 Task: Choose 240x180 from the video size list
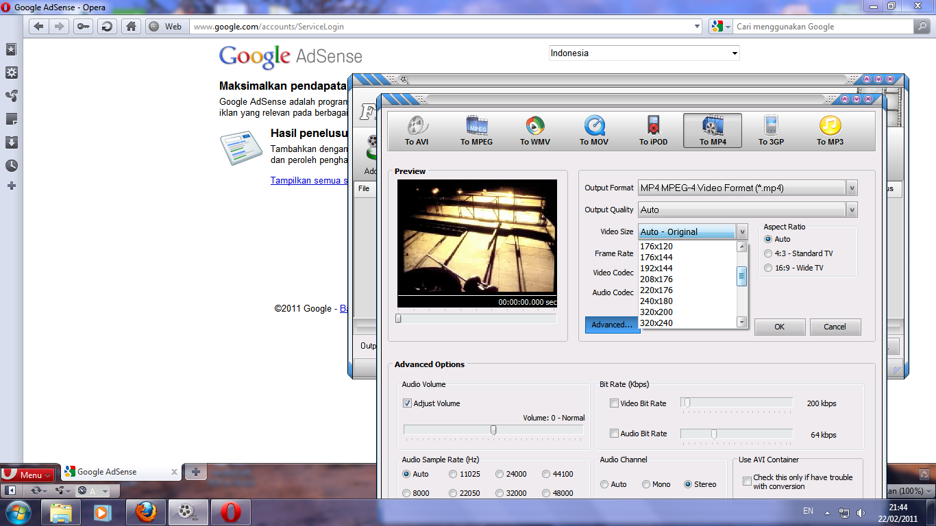[x=687, y=301]
